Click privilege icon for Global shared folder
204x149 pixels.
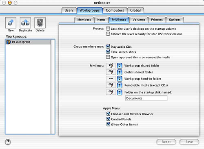pos(111,72)
